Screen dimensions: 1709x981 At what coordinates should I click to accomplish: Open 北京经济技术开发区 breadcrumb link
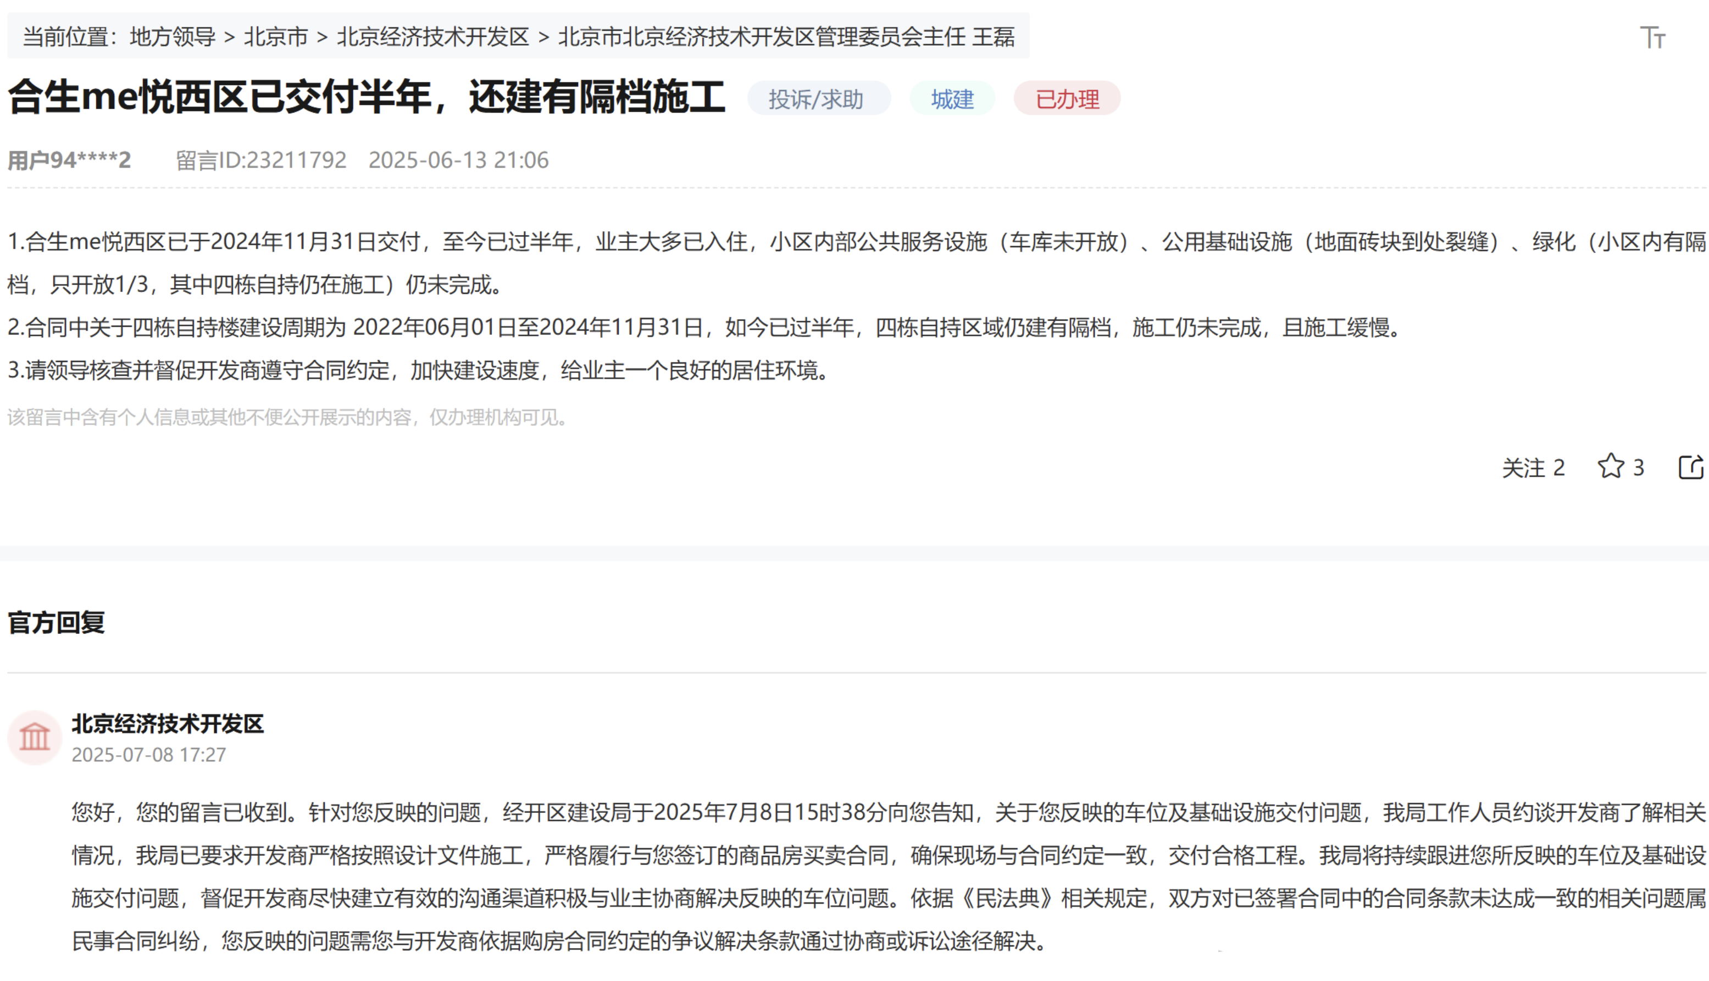(x=432, y=36)
